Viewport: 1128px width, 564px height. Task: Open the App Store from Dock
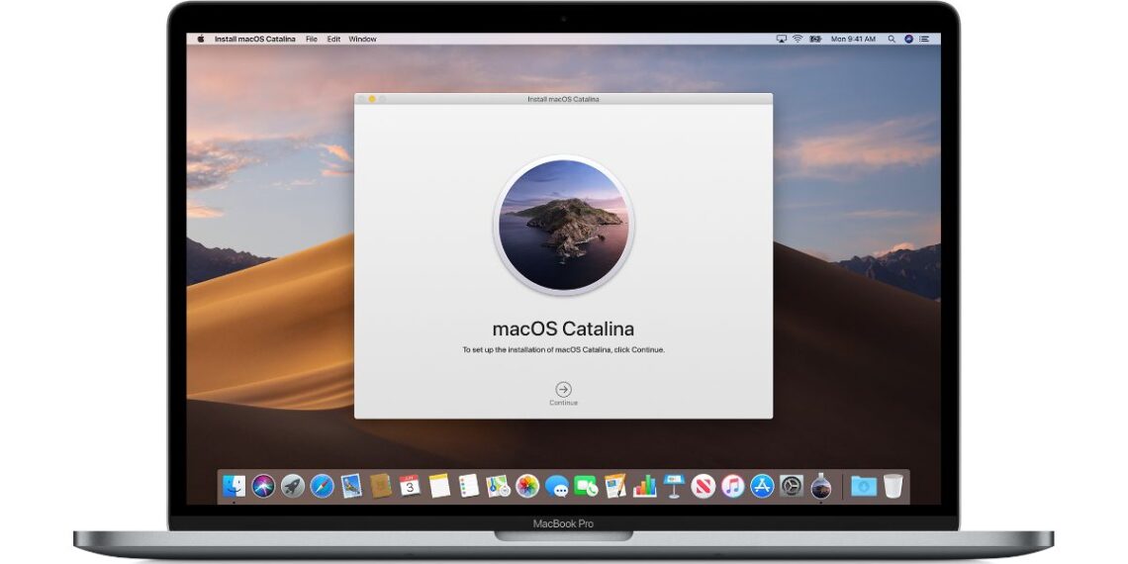[762, 486]
